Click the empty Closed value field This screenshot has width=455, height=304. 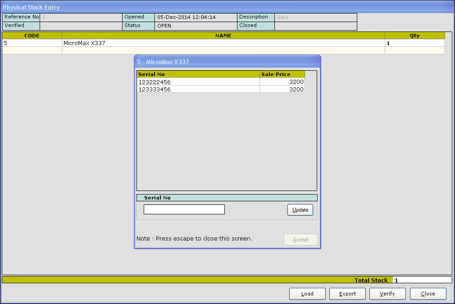click(316, 26)
